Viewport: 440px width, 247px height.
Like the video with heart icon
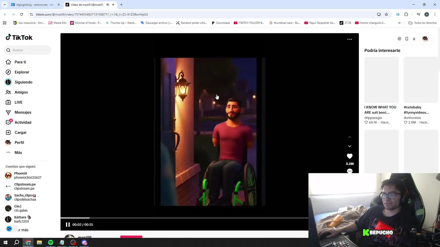[350, 156]
